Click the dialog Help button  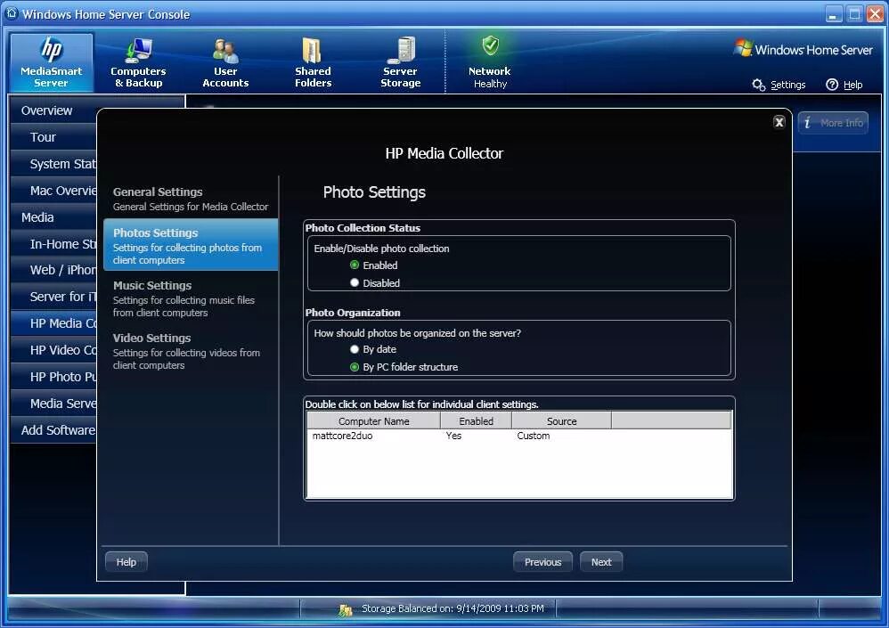126,562
